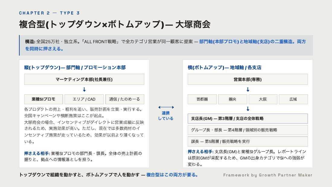Click 押さえる相手 label in right panel
The height and width of the screenshot is (187, 332).
click(x=200, y=152)
